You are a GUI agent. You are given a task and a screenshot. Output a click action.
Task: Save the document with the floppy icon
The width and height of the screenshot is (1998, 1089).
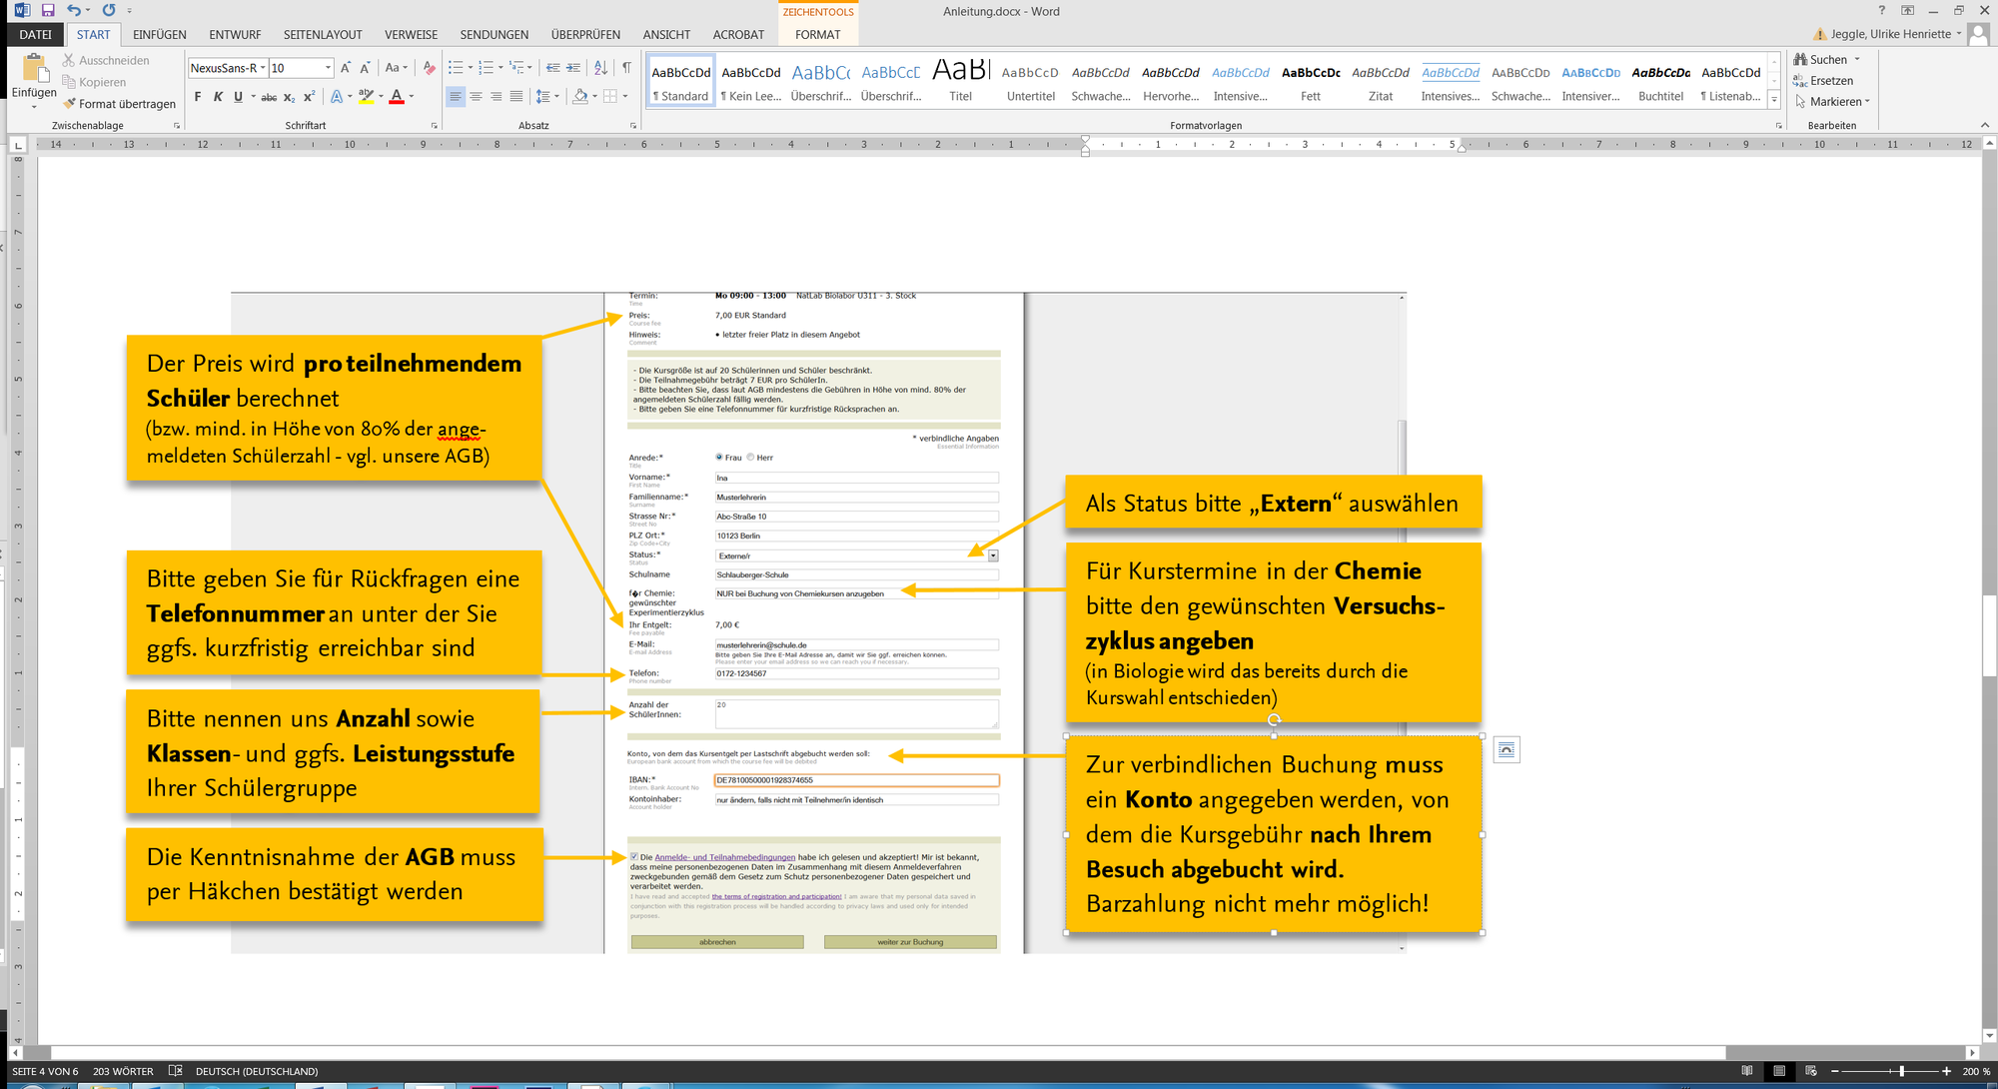click(47, 11)
